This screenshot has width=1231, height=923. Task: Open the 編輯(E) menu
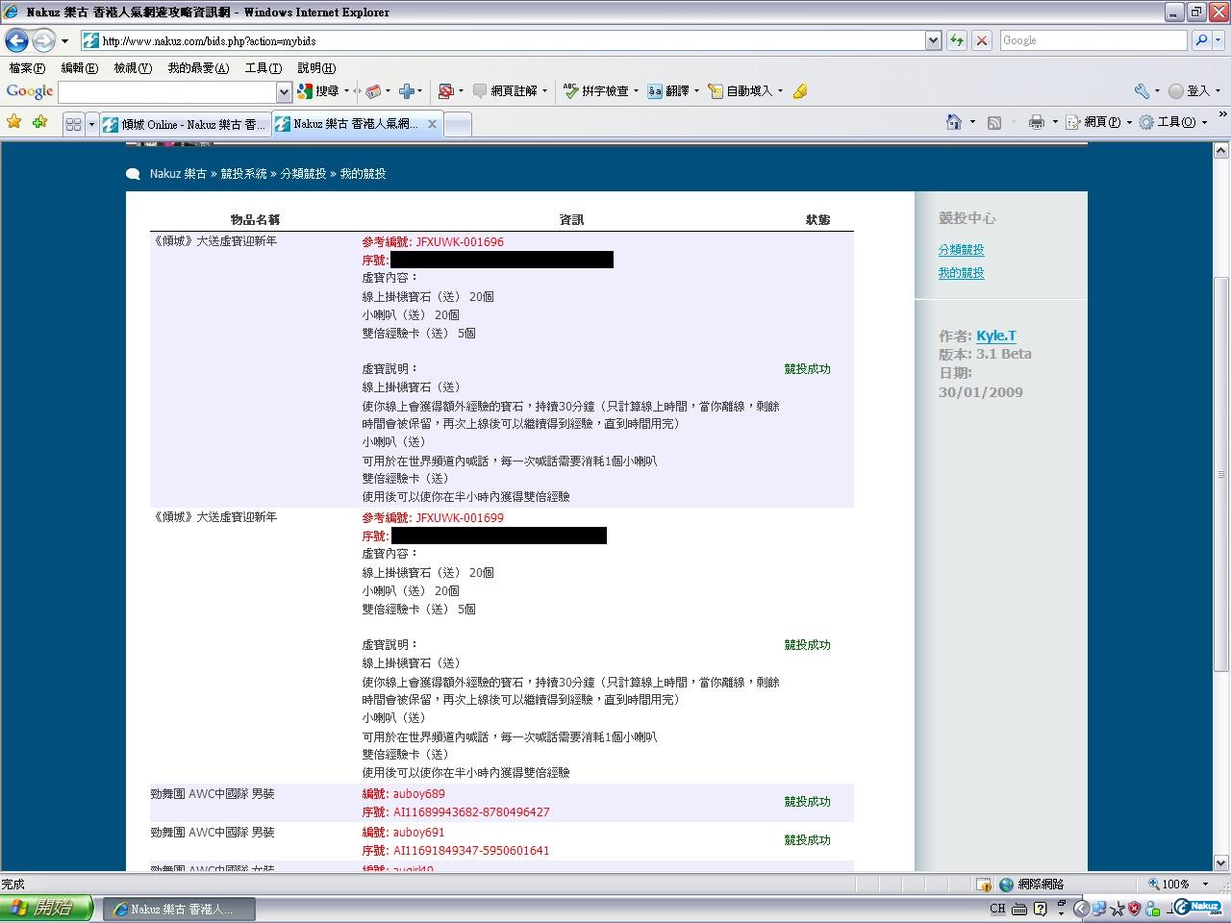[79, 68]
